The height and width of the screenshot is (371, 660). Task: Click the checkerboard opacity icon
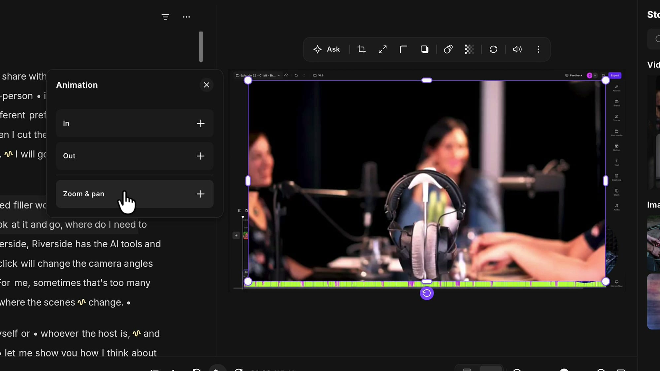tap(469, 49)
